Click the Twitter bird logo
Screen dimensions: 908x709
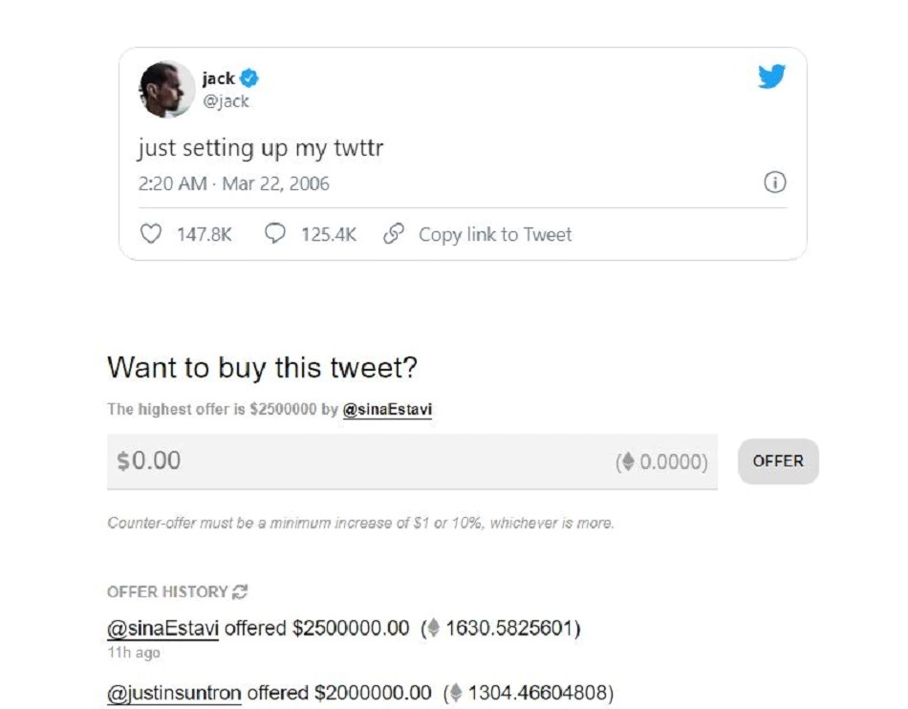(x=771, y=77)
